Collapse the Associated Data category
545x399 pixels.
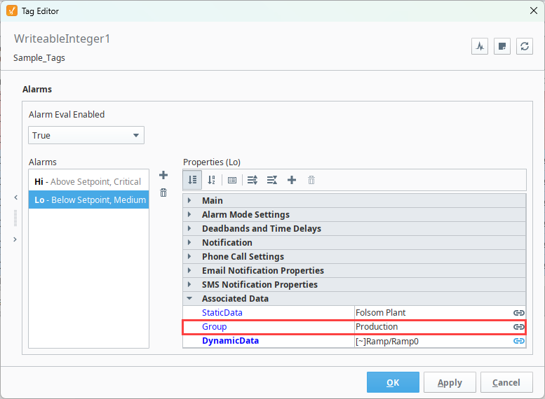189,298
